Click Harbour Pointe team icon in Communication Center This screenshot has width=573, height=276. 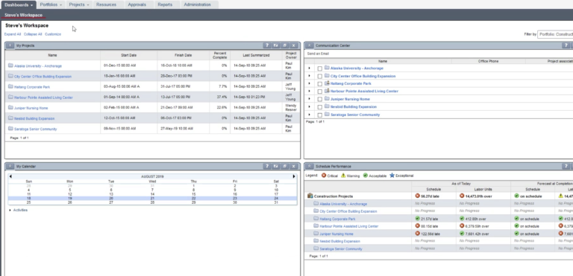coord(327,92)
